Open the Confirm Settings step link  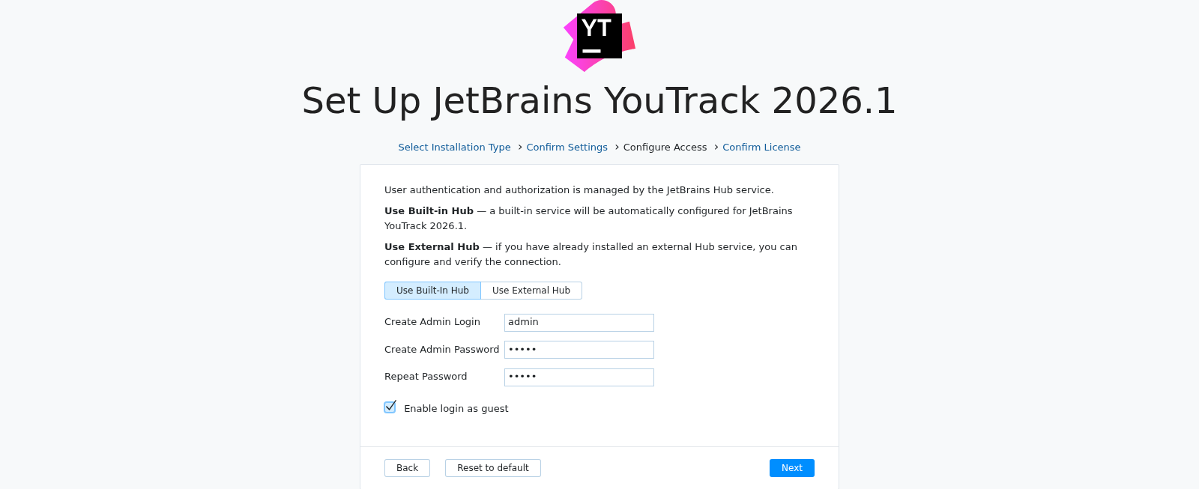pos(567,148)
